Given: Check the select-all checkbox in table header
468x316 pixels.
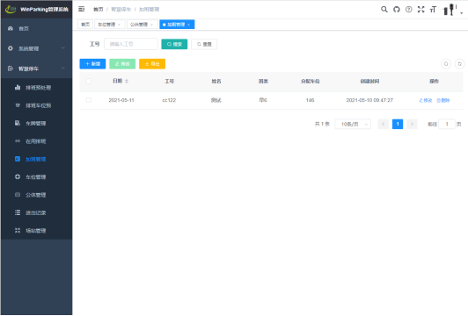Looking at the screenshot, I should (x=89, y=81).
